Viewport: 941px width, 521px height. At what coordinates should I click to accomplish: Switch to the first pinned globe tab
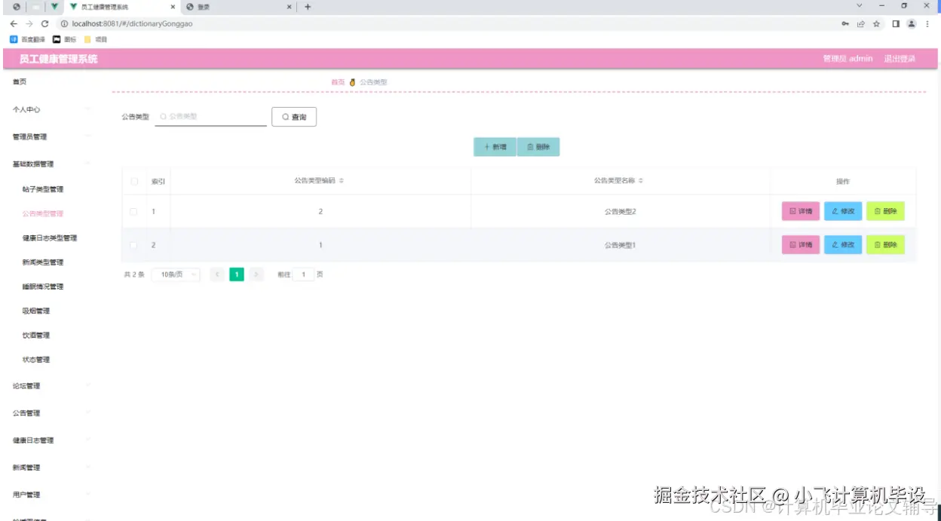coord(17,7)
